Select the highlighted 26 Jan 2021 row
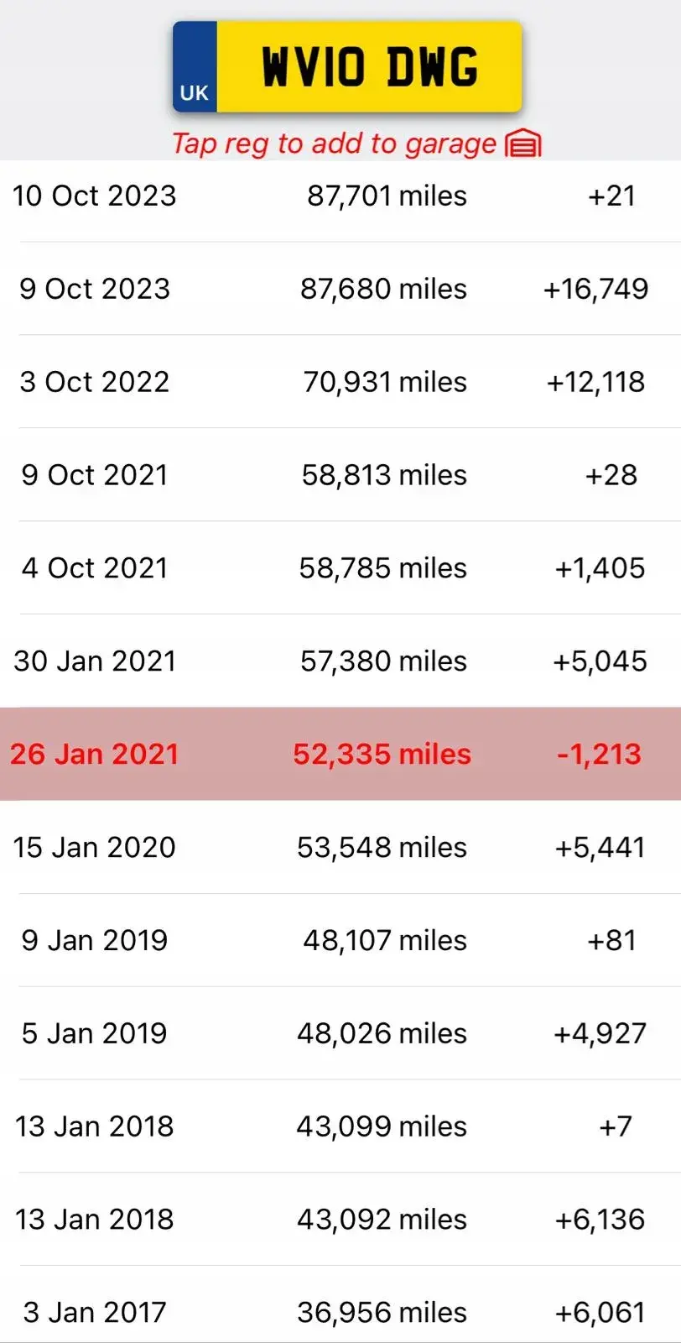The image size is (681, 1343). 340,754
